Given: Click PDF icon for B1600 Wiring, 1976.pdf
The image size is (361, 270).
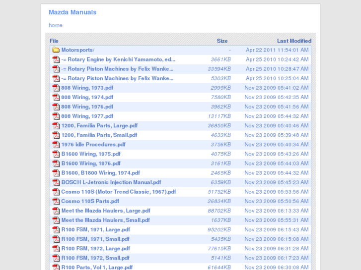Looking at the screenshot, I should tap(56, 163).
